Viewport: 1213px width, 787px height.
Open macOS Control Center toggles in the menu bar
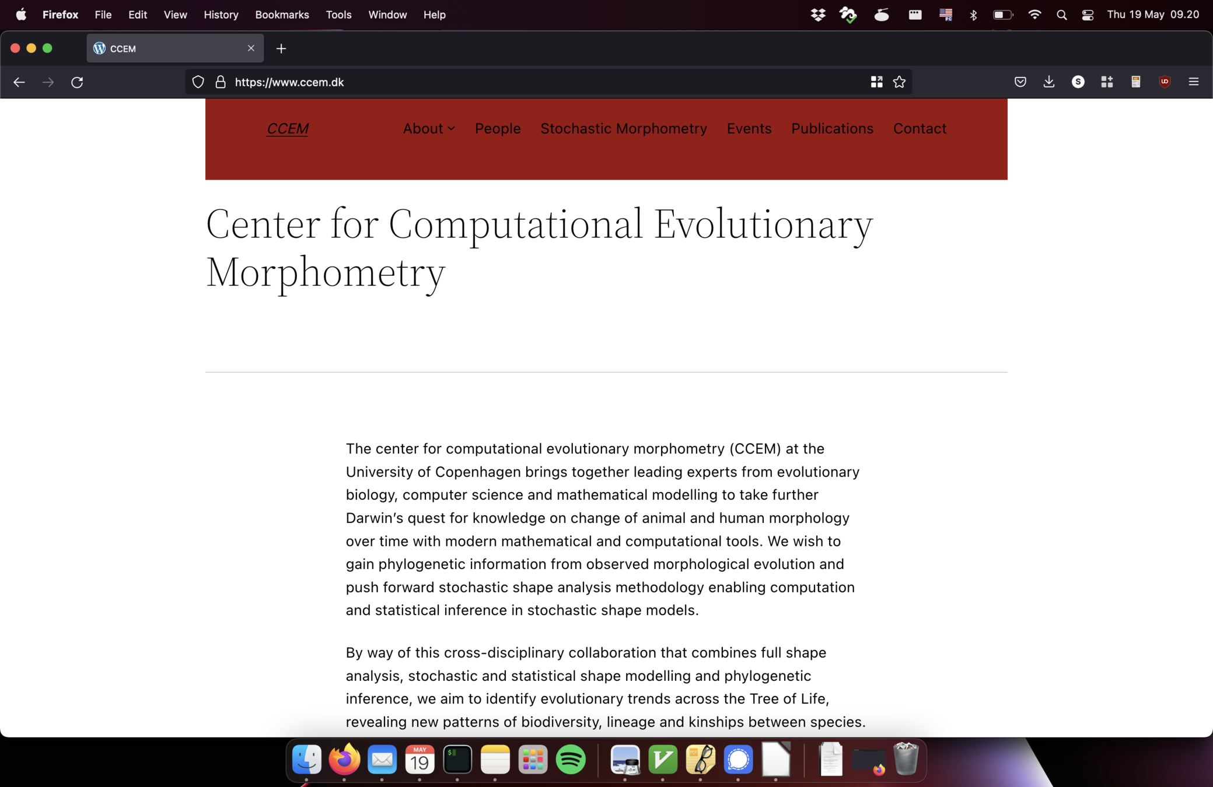pos(1088,15)
